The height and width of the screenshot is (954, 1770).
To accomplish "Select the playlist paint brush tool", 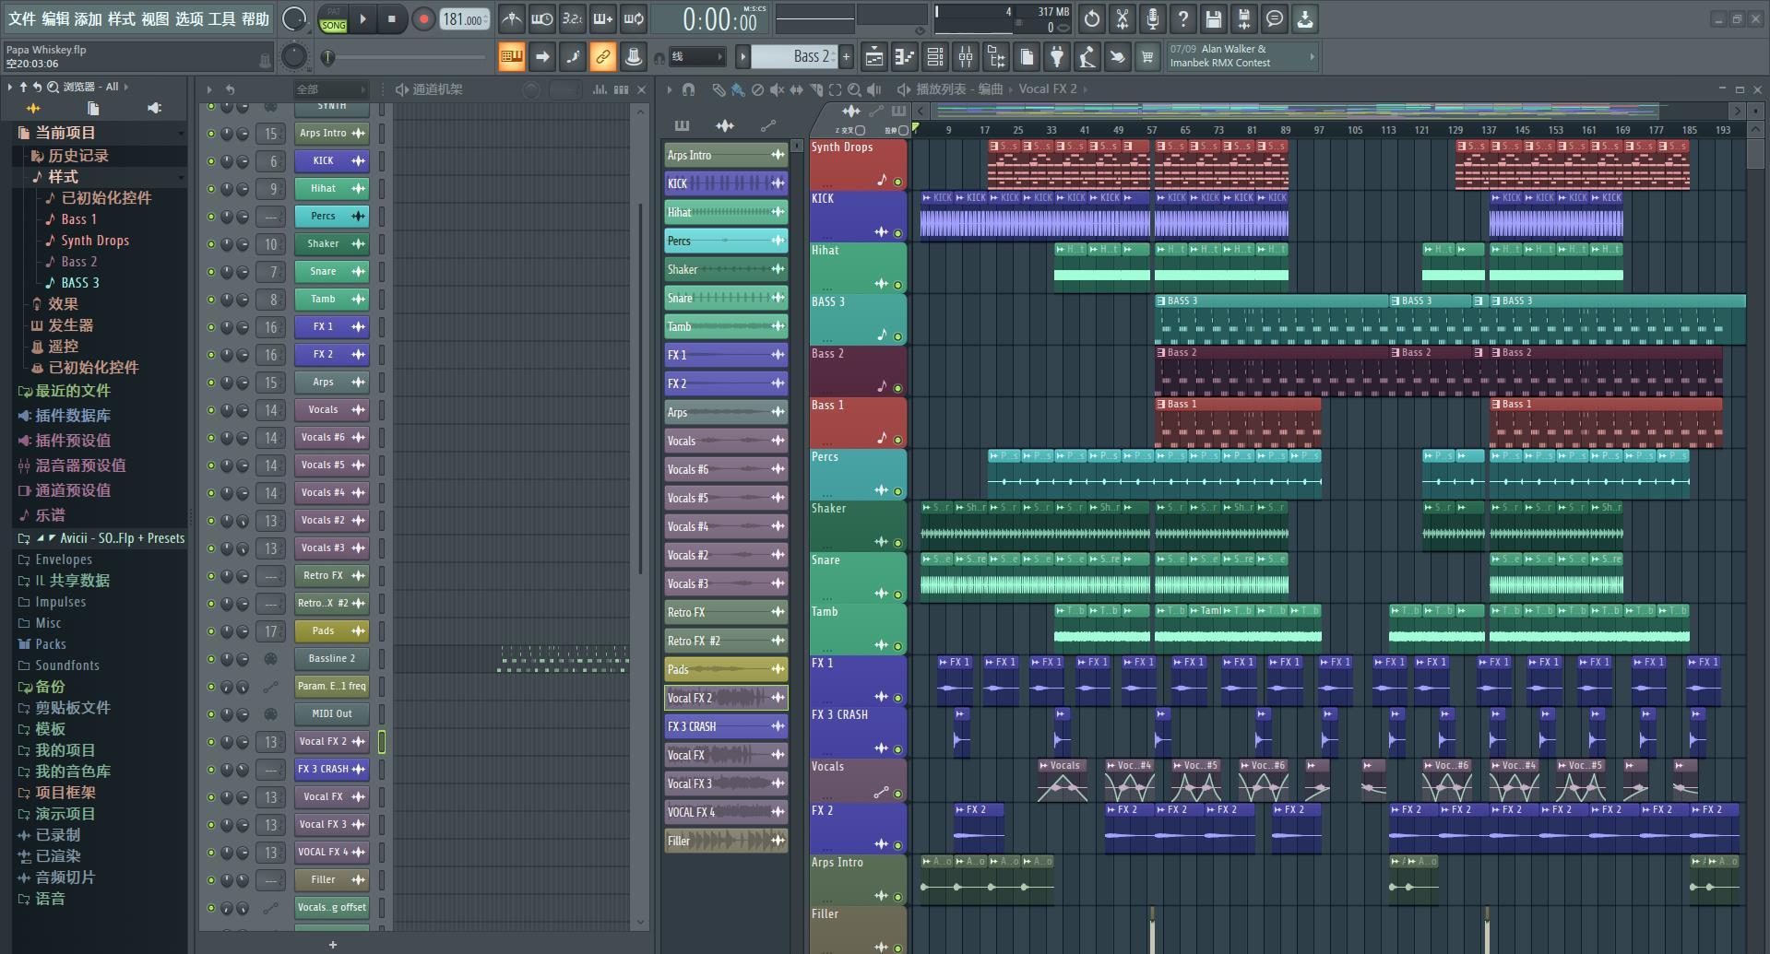I will click(738, 89).
